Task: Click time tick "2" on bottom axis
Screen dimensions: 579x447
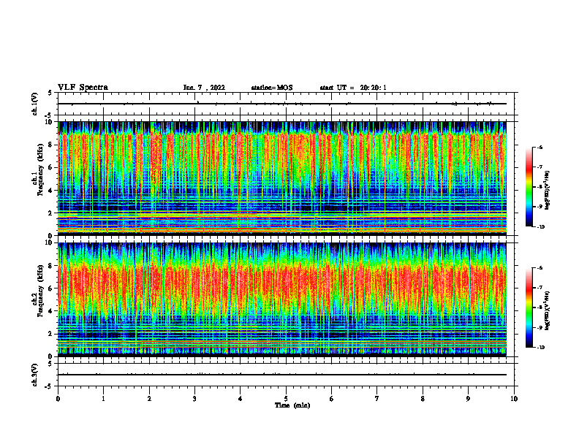Action: point(149,399)
